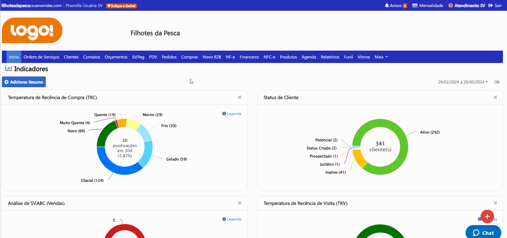Screen dimensions: 507x238
Task: Click the red plus floating button
Action: point(487,216)
